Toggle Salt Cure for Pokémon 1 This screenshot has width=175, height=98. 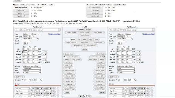pyautogui.click(x=19, y=77)
